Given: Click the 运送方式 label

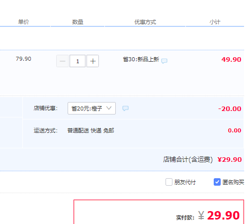Looking at the screenshot, I should coord(46,130).
